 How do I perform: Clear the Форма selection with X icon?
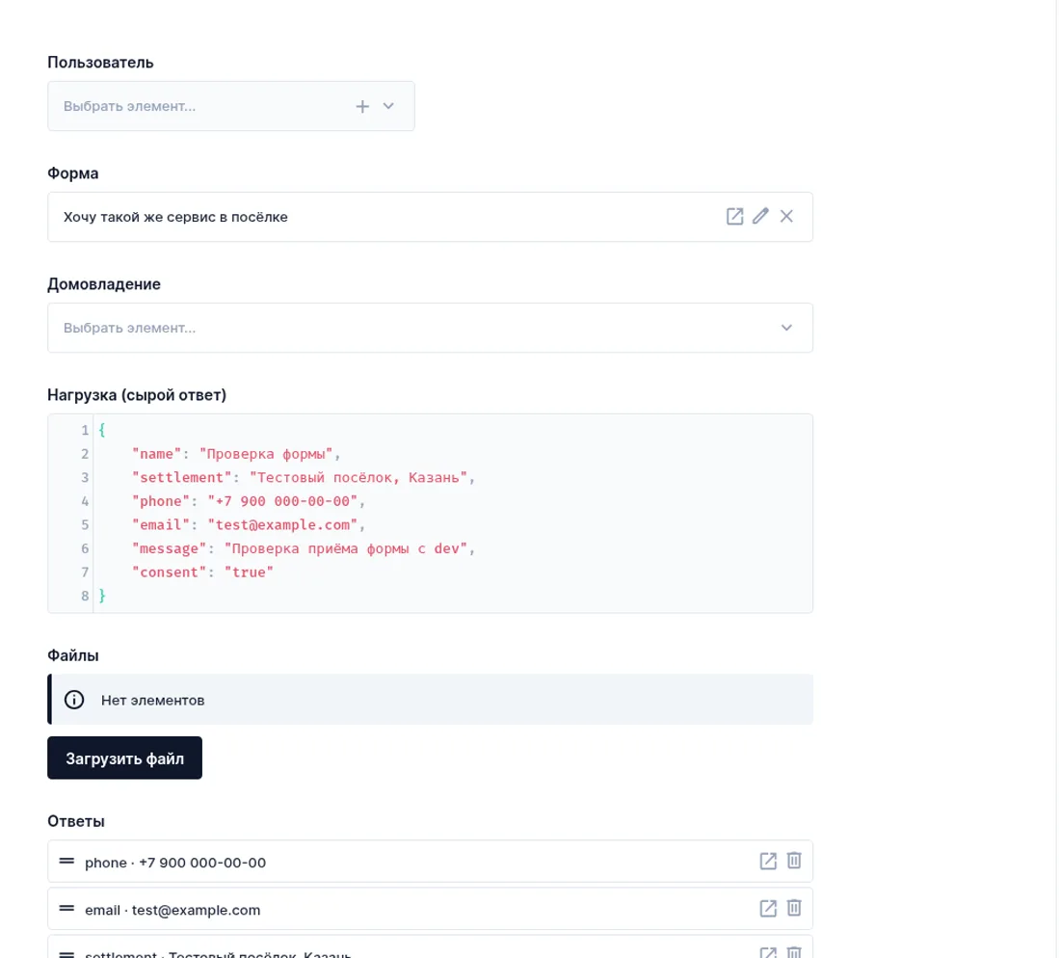(x=786, y=216)
